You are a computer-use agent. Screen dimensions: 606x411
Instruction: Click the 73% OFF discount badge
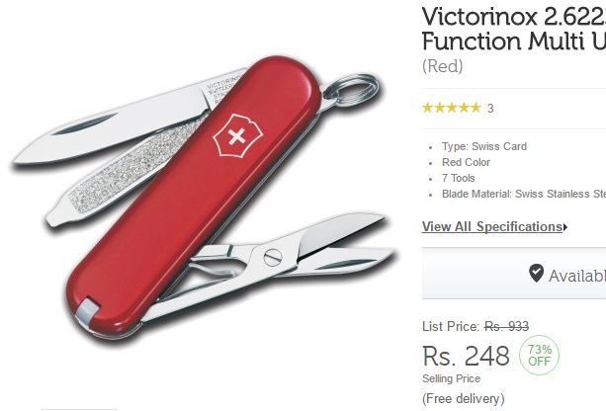539,355
